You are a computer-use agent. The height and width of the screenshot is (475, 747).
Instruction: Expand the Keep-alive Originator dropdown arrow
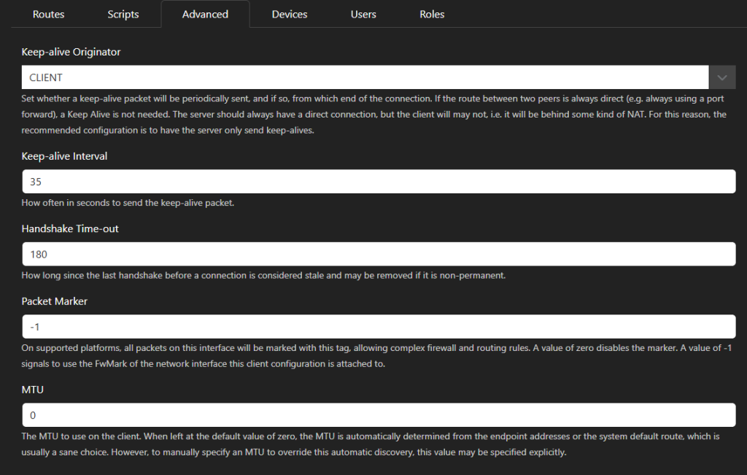722,77
